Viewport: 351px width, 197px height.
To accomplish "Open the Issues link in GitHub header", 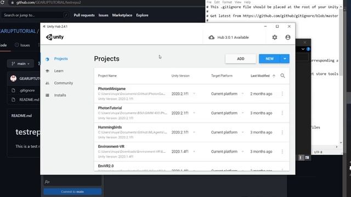I will point(104,15).
